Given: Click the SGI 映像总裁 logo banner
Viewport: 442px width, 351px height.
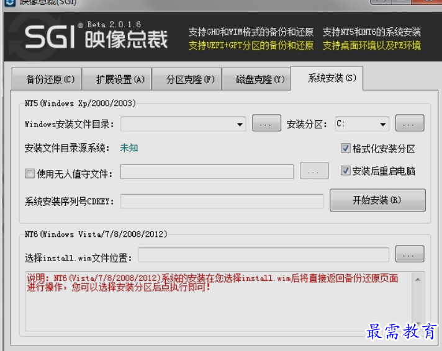Looking at the screenshot, I should click(x=96, y=37).
